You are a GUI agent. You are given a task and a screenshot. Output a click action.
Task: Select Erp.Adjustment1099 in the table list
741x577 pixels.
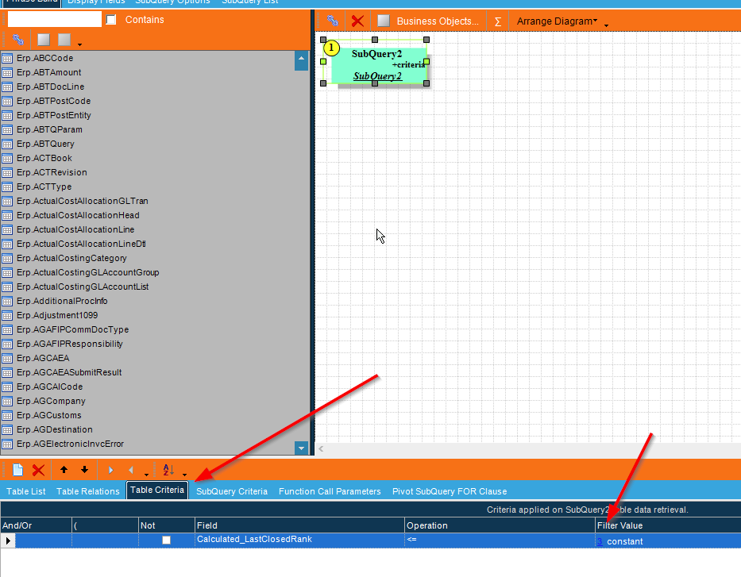tap(57, 315)
